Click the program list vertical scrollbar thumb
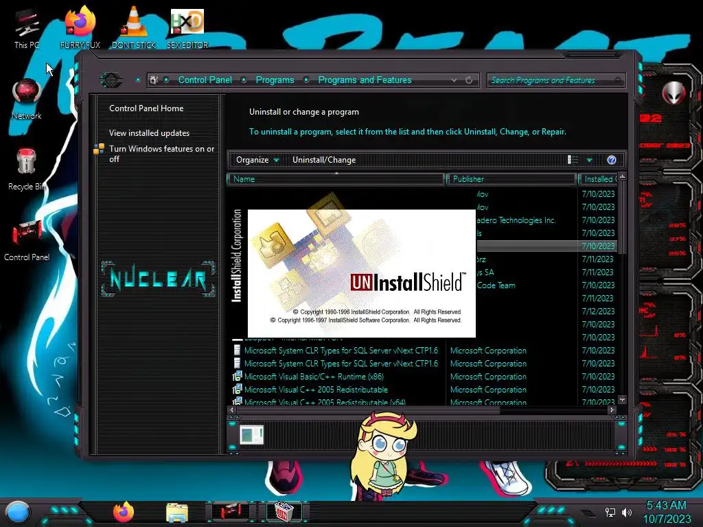This screenshot has width=703, height=527. point(622,218)
